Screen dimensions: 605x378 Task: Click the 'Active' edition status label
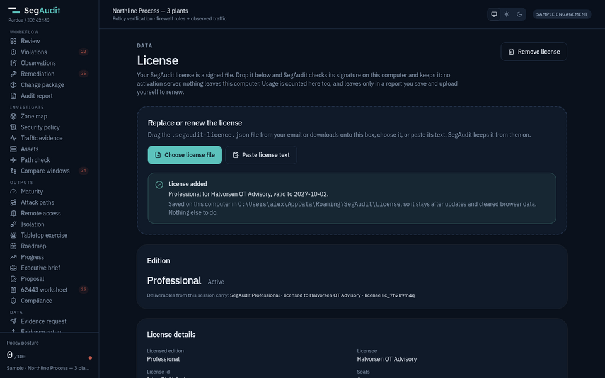216,282
